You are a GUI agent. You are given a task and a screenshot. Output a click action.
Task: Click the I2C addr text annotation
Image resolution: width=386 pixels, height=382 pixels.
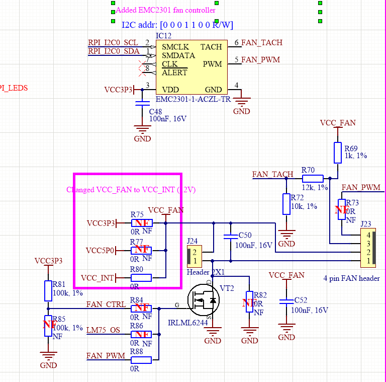pyautogui.click(x=177, y=24)
